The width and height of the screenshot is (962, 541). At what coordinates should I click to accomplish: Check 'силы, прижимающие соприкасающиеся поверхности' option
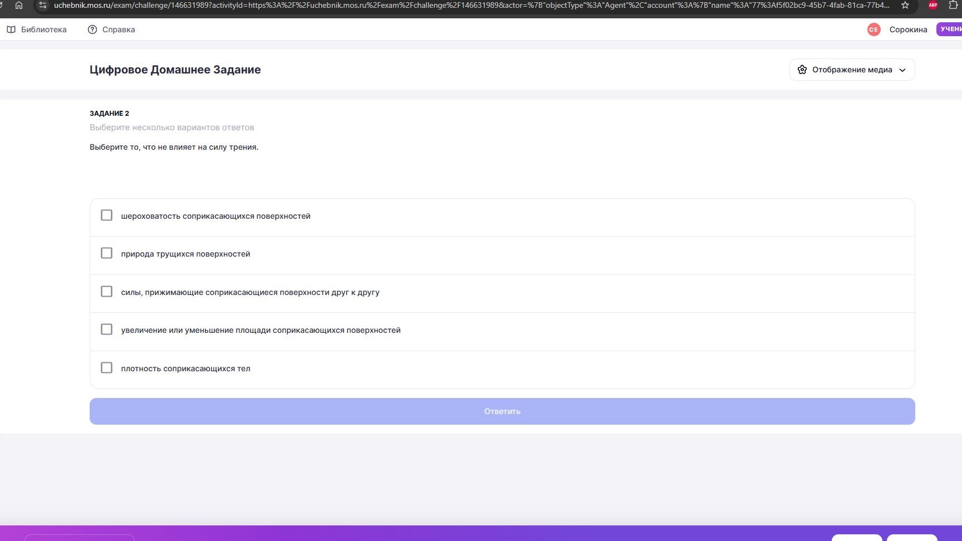tap(106, 292)
